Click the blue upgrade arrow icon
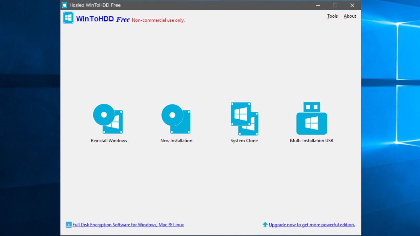The height and width of the screenshot is (236, 420). click(265, 225)
